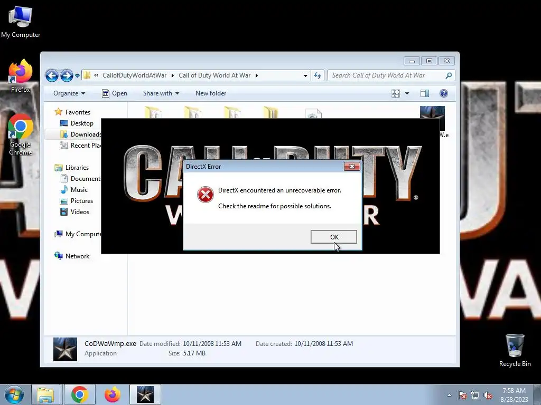Select Recent Places under Favorites
541x405 pixels.
coord(80,146)
